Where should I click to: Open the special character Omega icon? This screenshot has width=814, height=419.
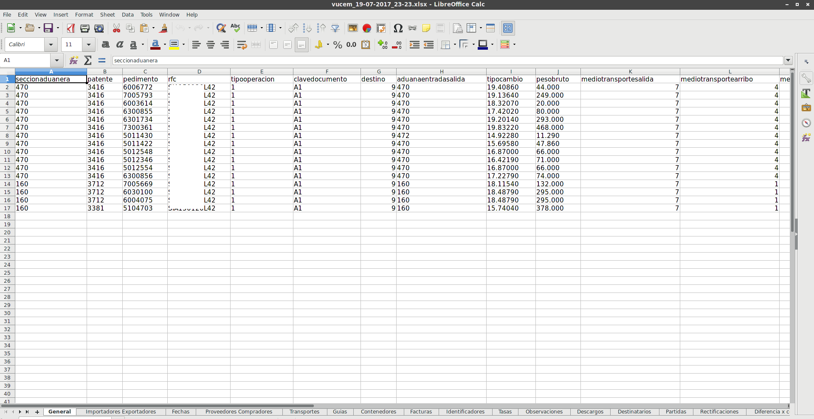(x=398, y=28)
